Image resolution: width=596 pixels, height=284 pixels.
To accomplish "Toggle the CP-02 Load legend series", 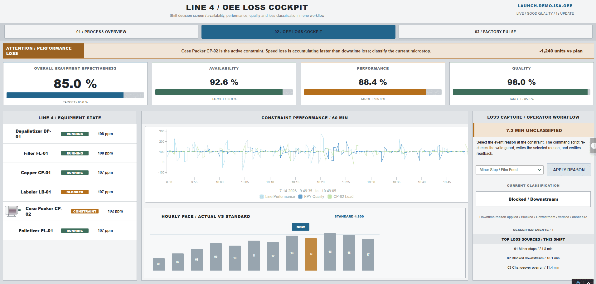I will 341,197.
